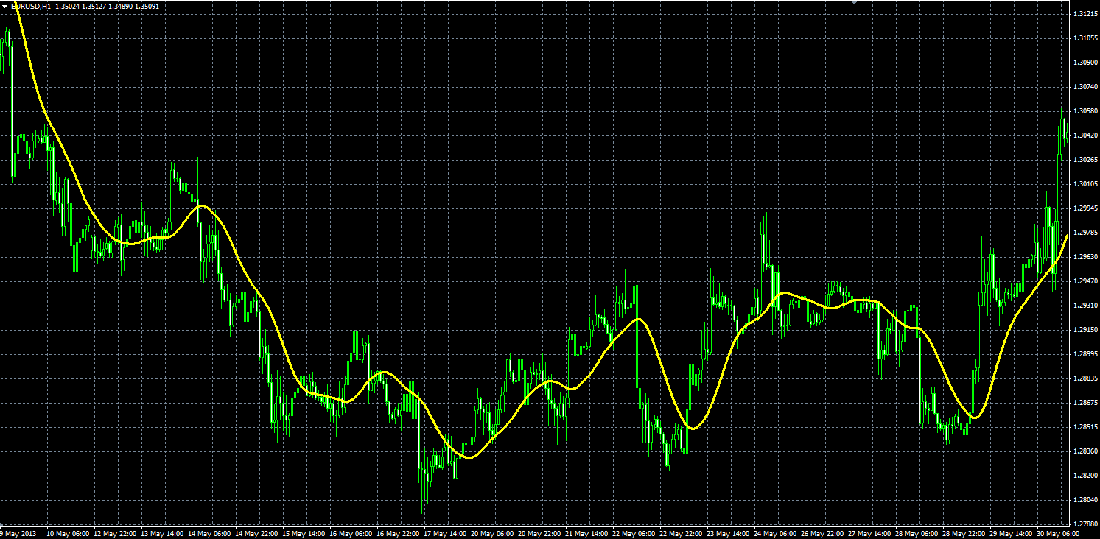This screenshot has width=1100, height=539.
Task: Click time axis label 20 May 22:00
Action: click(540, 533)
